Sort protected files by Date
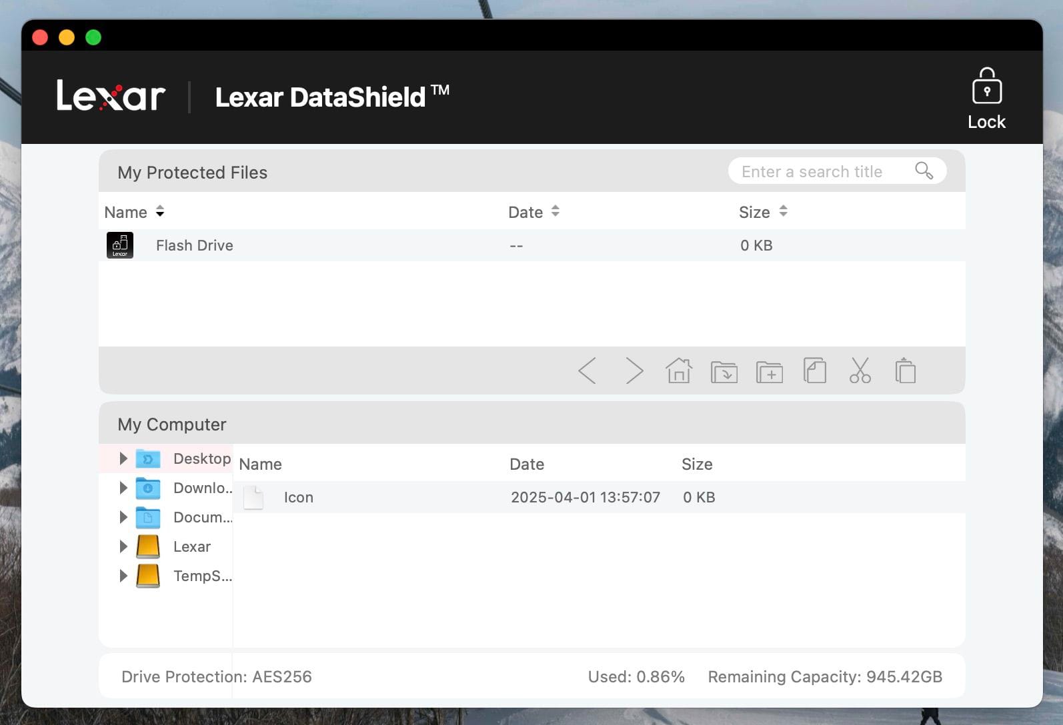Image resolution: width=1063 pixels, height=725 pixels. (x=534, y=212)
